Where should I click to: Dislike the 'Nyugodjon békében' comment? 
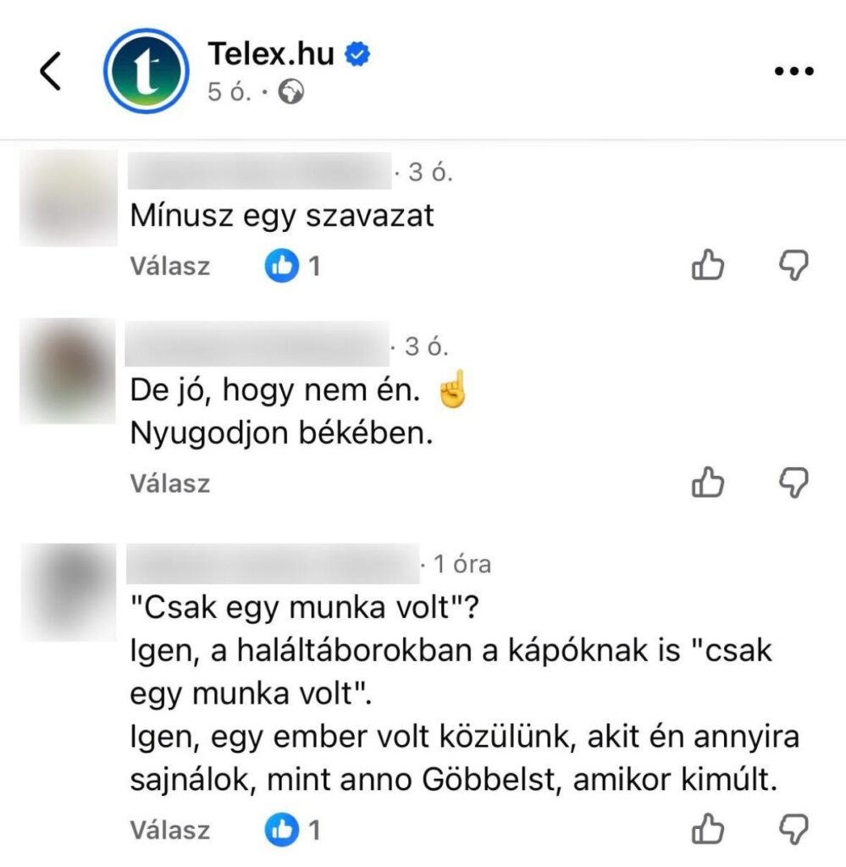[794, 483]
